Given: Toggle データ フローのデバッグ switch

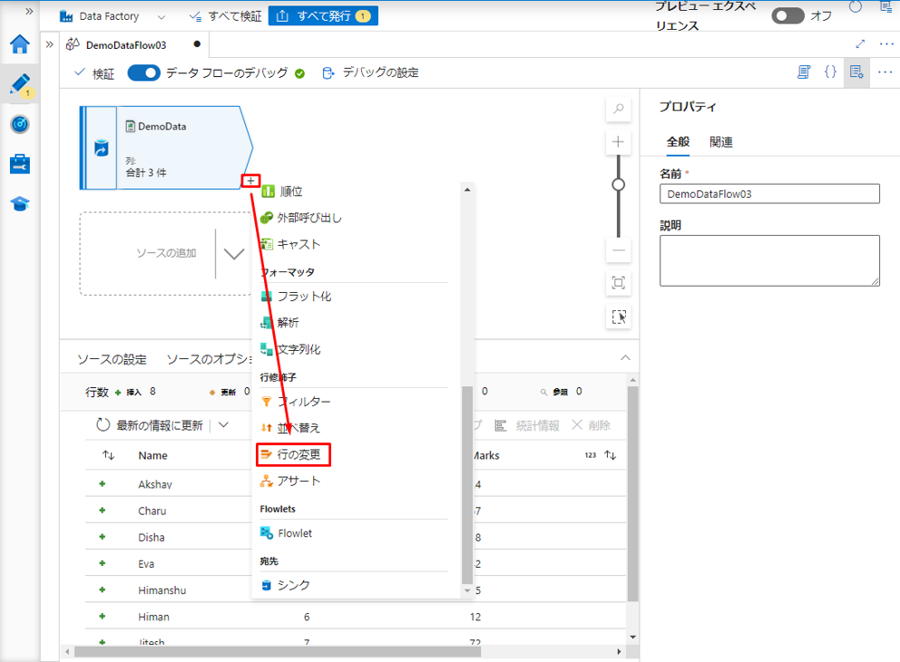Looking at the screenshot, I should (143, 73).
